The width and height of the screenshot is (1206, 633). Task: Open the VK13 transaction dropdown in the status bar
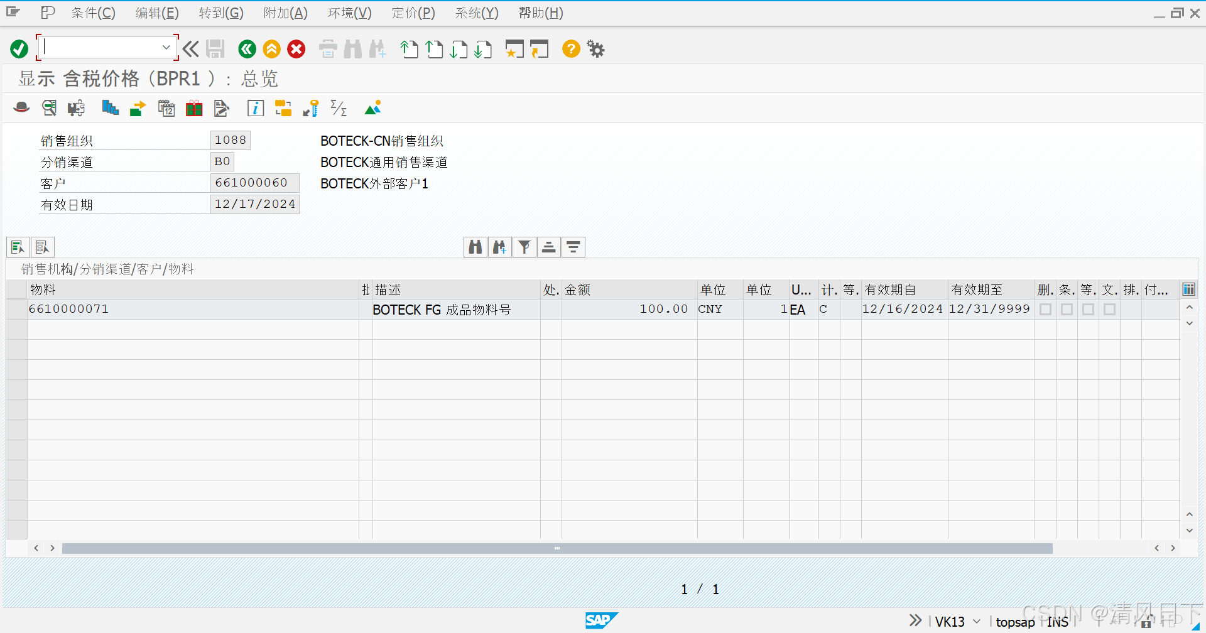coord(977,622)
